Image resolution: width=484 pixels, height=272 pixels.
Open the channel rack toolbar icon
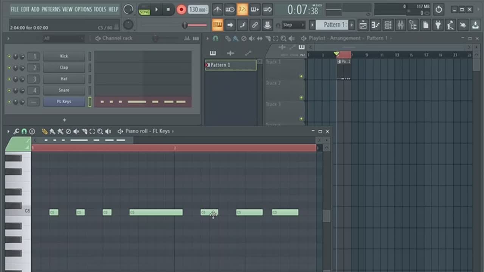click(x=388, y=25)
